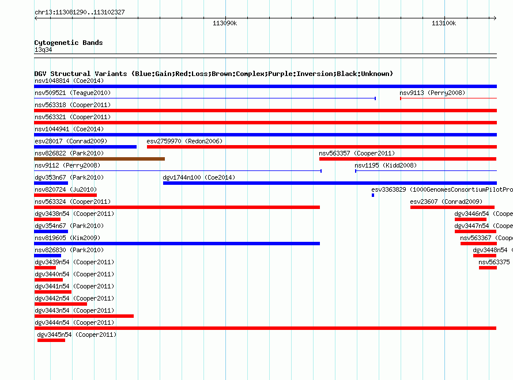Click the small blue esv3363829 marker
513x380 pixels.
[x=373, y=195]
